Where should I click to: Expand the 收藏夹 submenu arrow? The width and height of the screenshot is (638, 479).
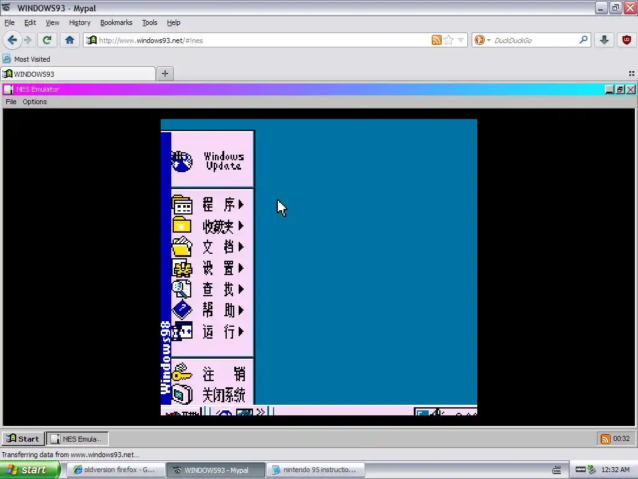[x=241, y=226]
